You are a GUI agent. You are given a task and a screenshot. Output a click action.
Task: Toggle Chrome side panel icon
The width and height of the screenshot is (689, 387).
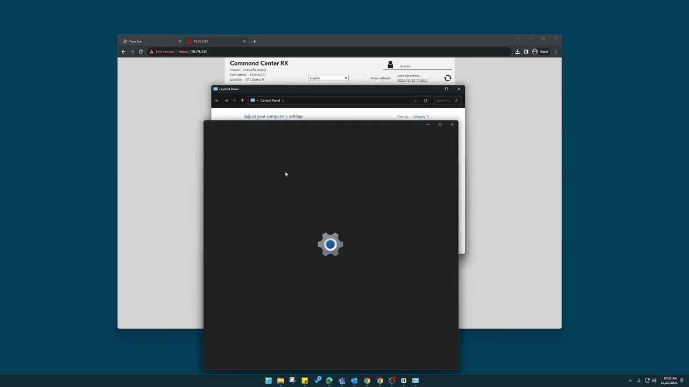tap(526, 52)
